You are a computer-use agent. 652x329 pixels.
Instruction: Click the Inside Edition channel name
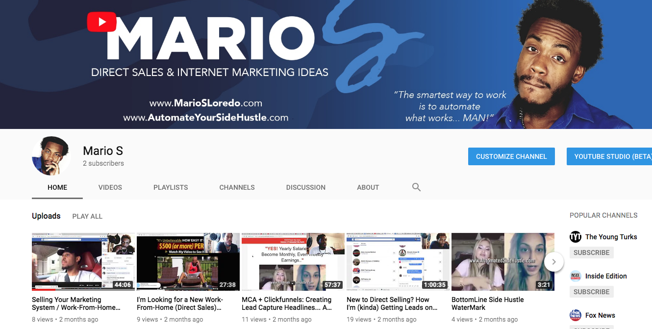[x=606, y=276]
